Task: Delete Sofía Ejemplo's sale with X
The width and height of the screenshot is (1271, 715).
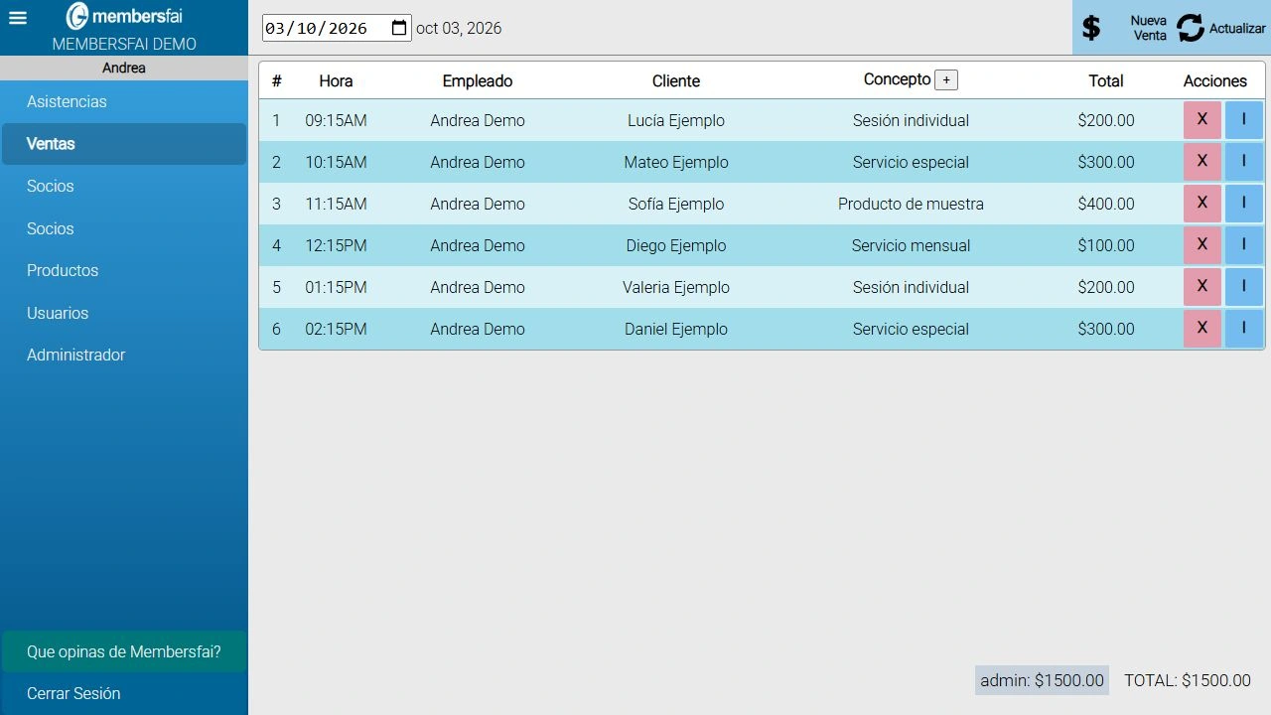Action: click(x=1202, y=204)
